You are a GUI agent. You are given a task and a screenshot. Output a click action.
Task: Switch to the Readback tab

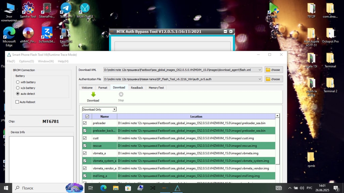(x=137, y=88)
